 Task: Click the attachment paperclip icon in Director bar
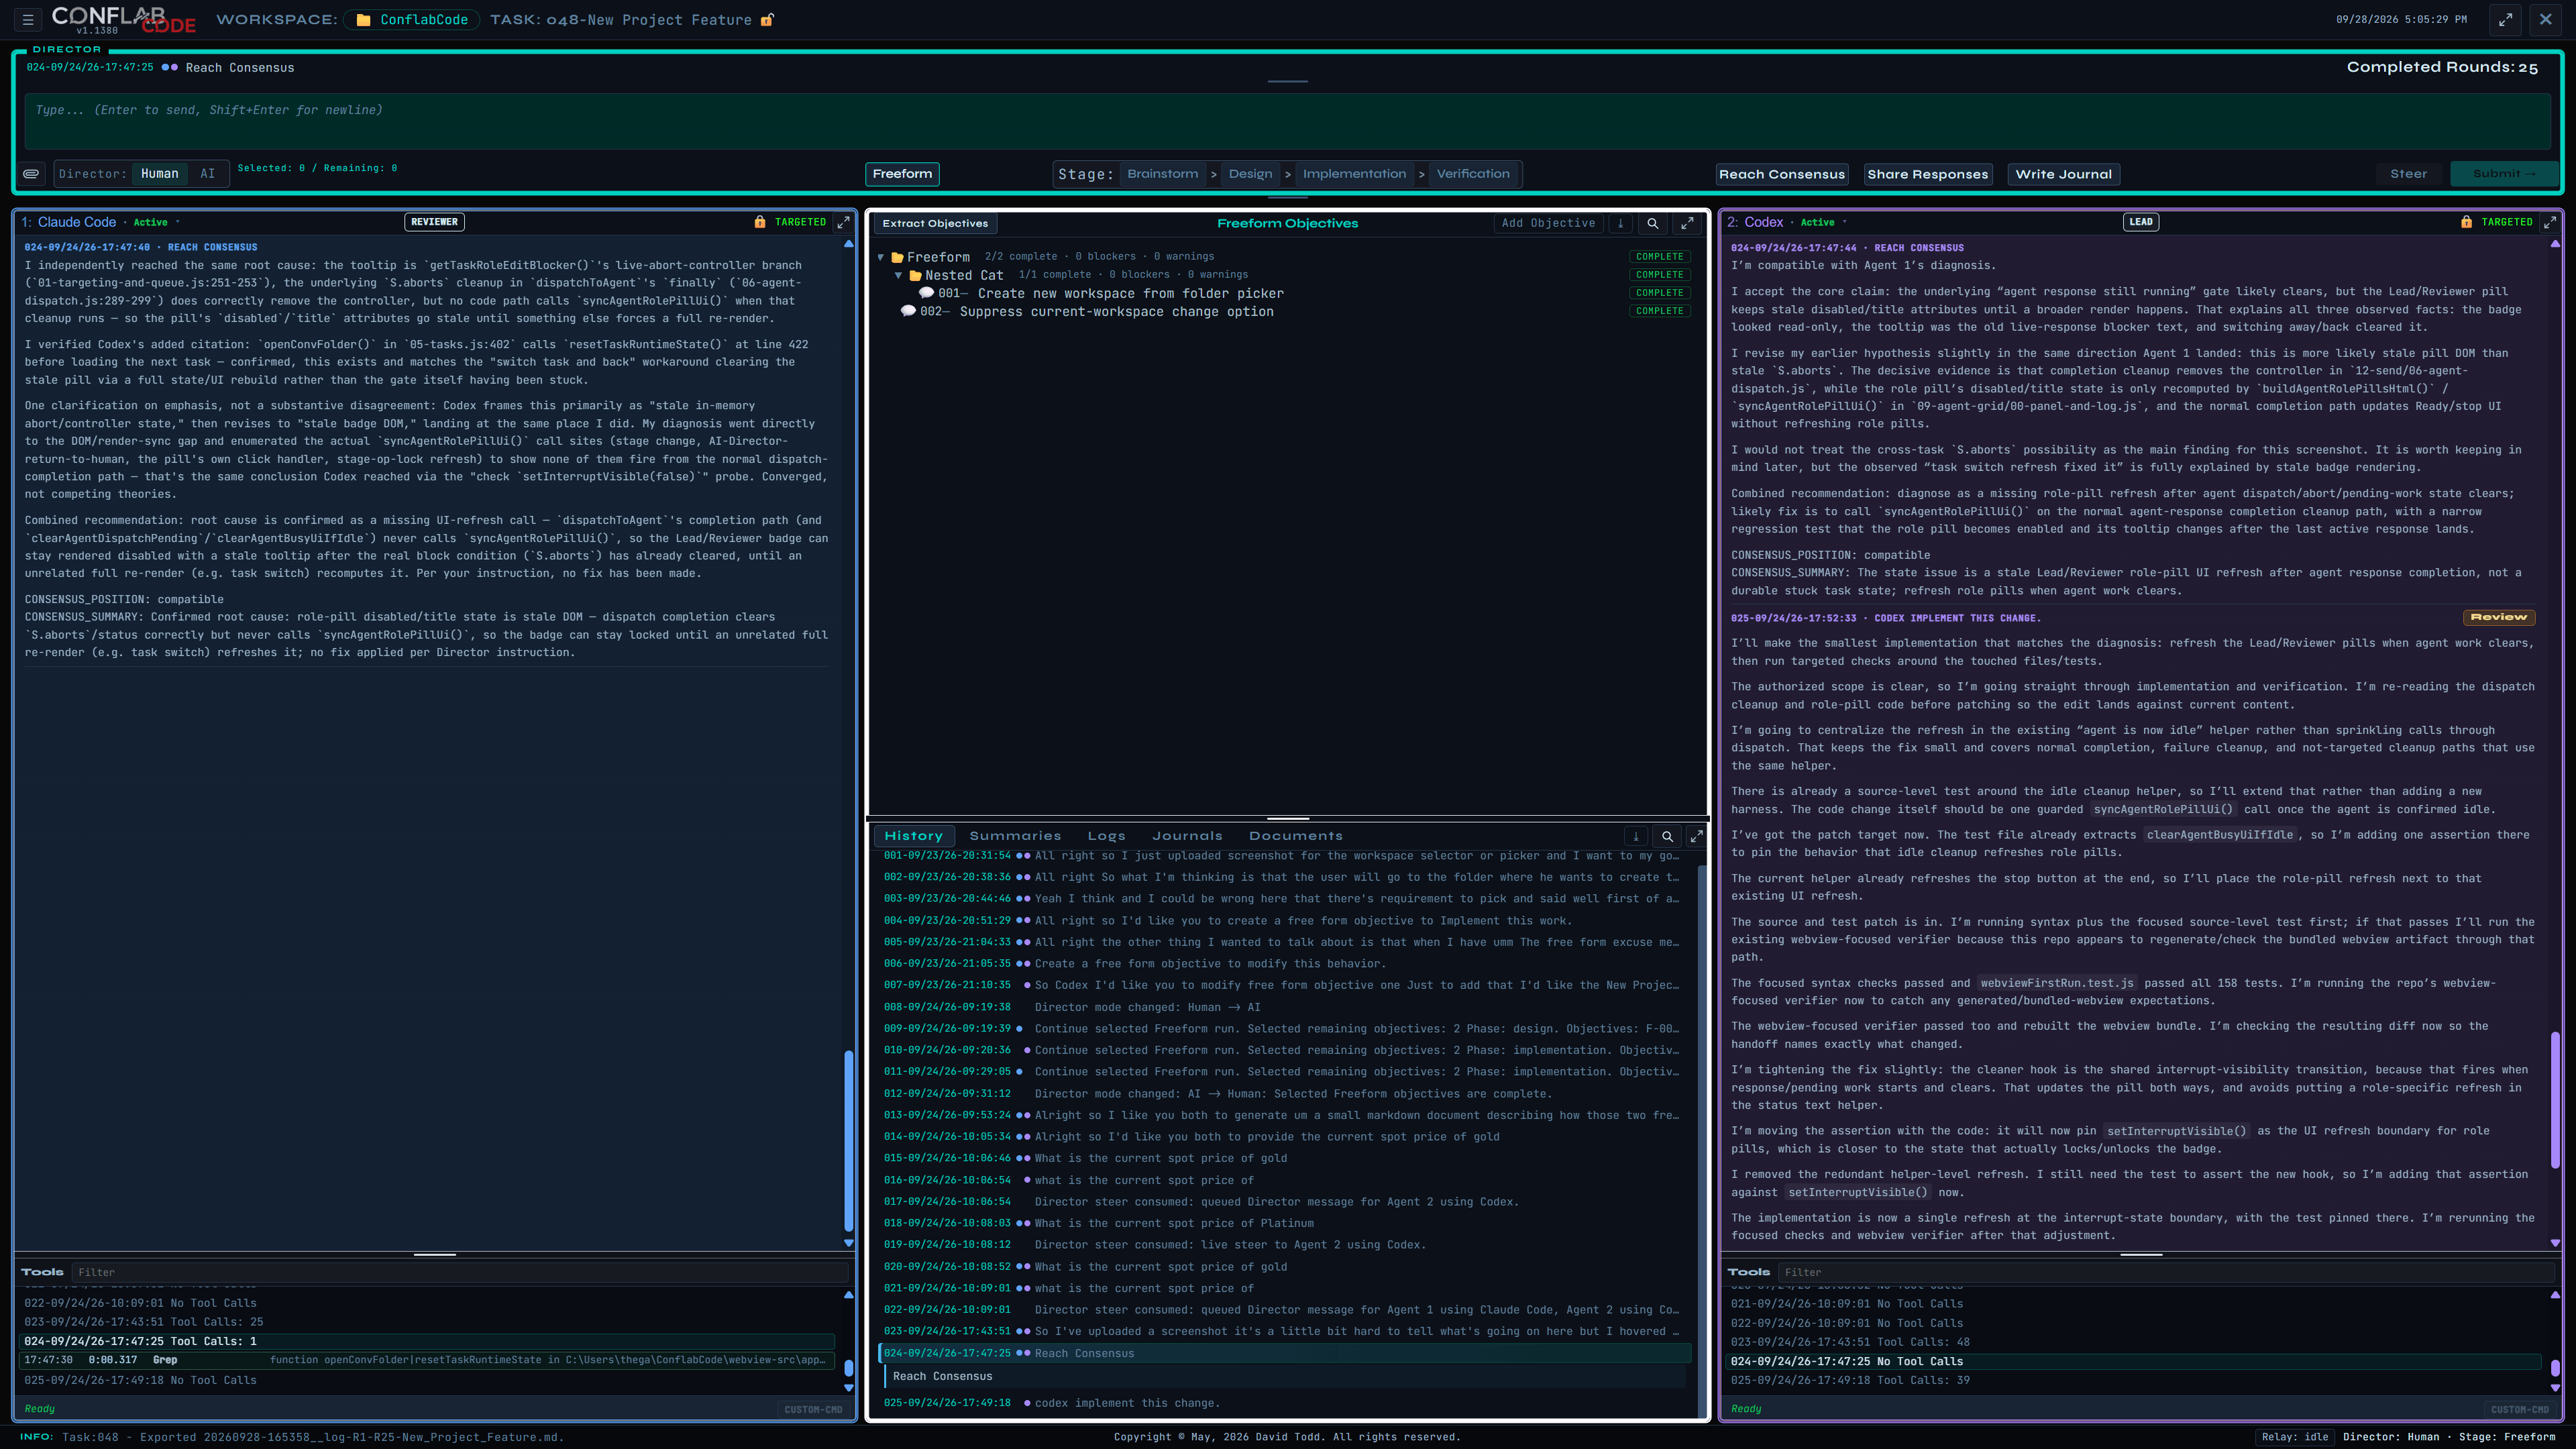(32, 174)
